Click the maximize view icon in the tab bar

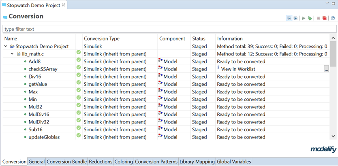tap(334, 3)
